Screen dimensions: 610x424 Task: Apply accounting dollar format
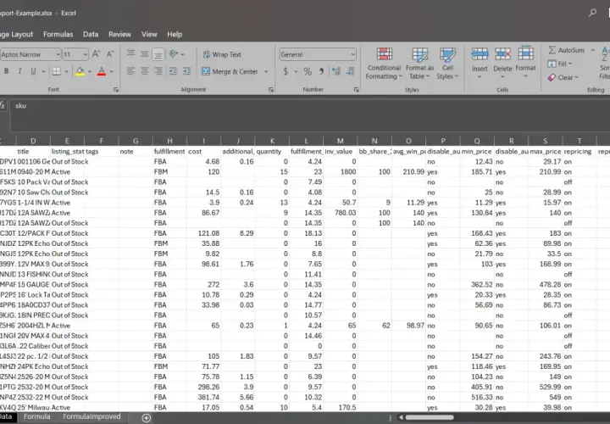tap(286, 71)
